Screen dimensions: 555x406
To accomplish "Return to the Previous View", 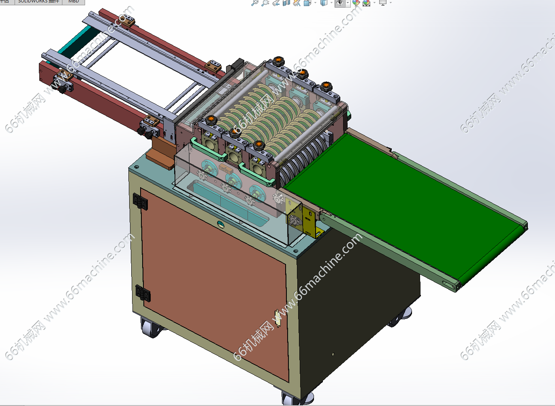I will [x=276, y=2].
